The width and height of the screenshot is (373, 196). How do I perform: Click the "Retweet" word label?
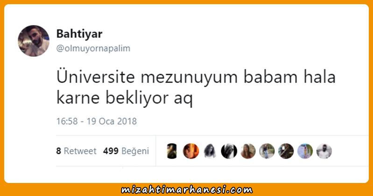(80, 151)
